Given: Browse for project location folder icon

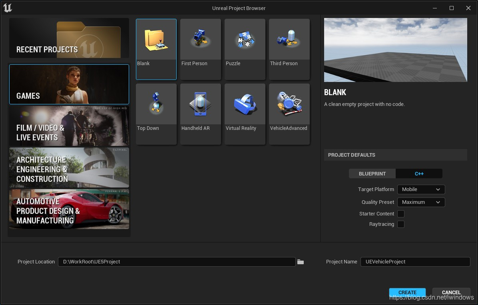Looking at the screenshot, I should [301, 262].
